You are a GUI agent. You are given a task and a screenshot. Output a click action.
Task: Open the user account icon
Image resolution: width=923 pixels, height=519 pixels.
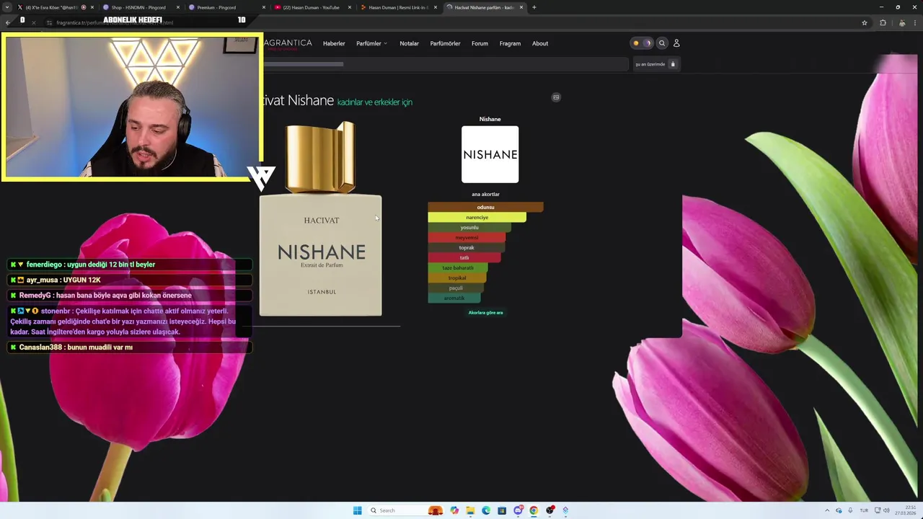tap(676, 43)
